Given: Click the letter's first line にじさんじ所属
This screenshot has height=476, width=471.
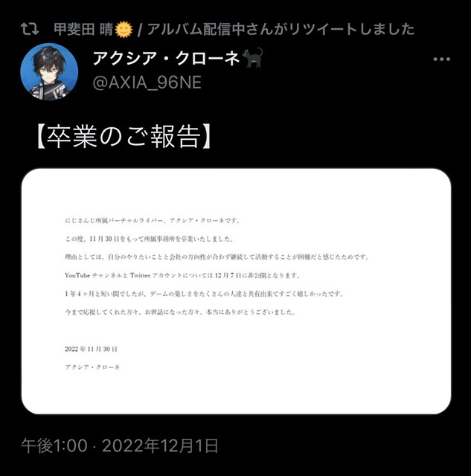Looking at the screenshot, I should click(153, 221).
